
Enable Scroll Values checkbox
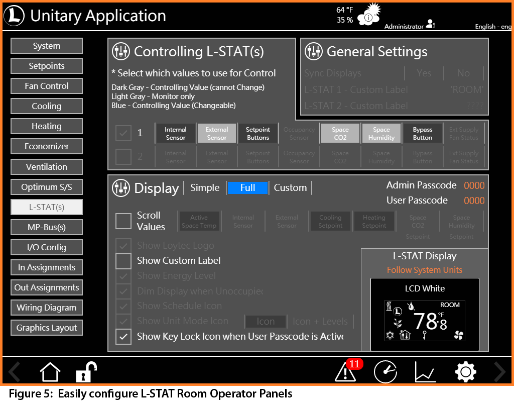[123, 221]
